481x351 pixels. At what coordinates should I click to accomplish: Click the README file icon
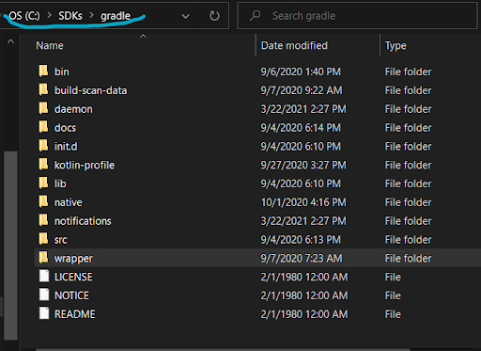(44, 313)
